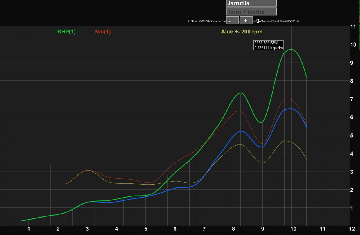
Task: Click the blue curve peak near 10
Action: 291,109
